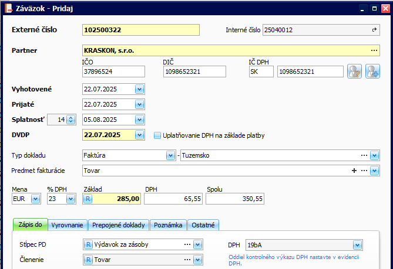Expand the % DPH rate dropdown

[70, 199]
